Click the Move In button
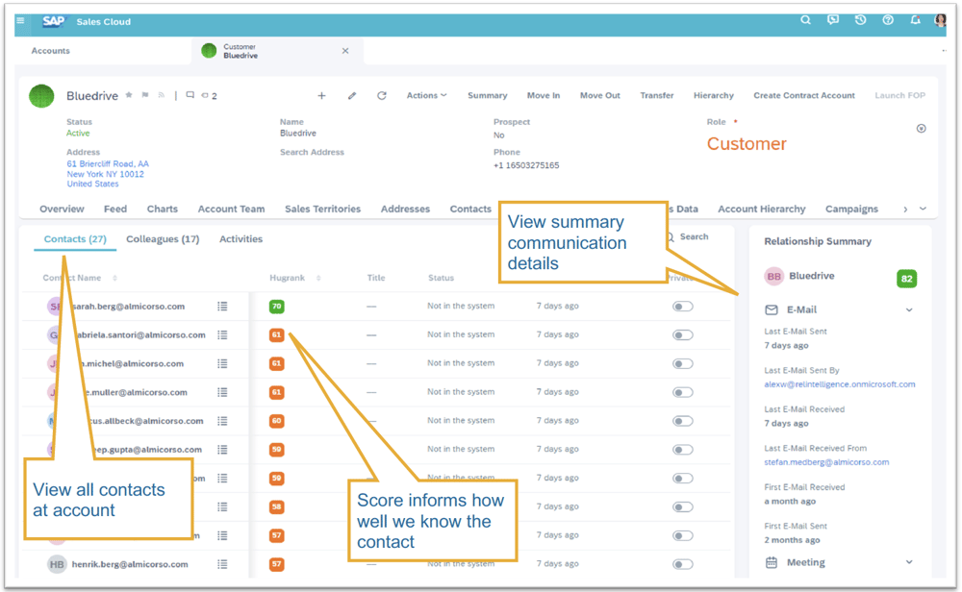This screenshot has height=592, width=962. click(x=543, y=95)
